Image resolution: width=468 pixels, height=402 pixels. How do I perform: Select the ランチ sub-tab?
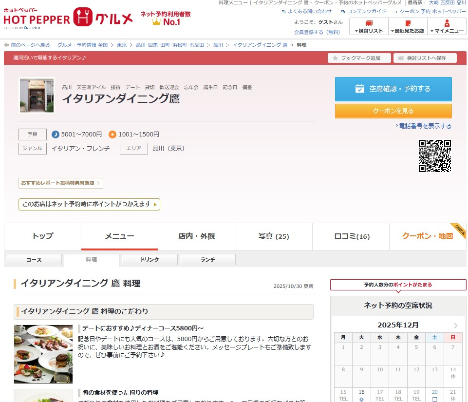pyautogui.click(x=207, y=260)
